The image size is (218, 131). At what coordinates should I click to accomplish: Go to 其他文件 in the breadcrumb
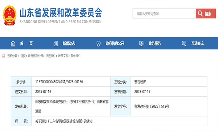[x=76, y=56]
